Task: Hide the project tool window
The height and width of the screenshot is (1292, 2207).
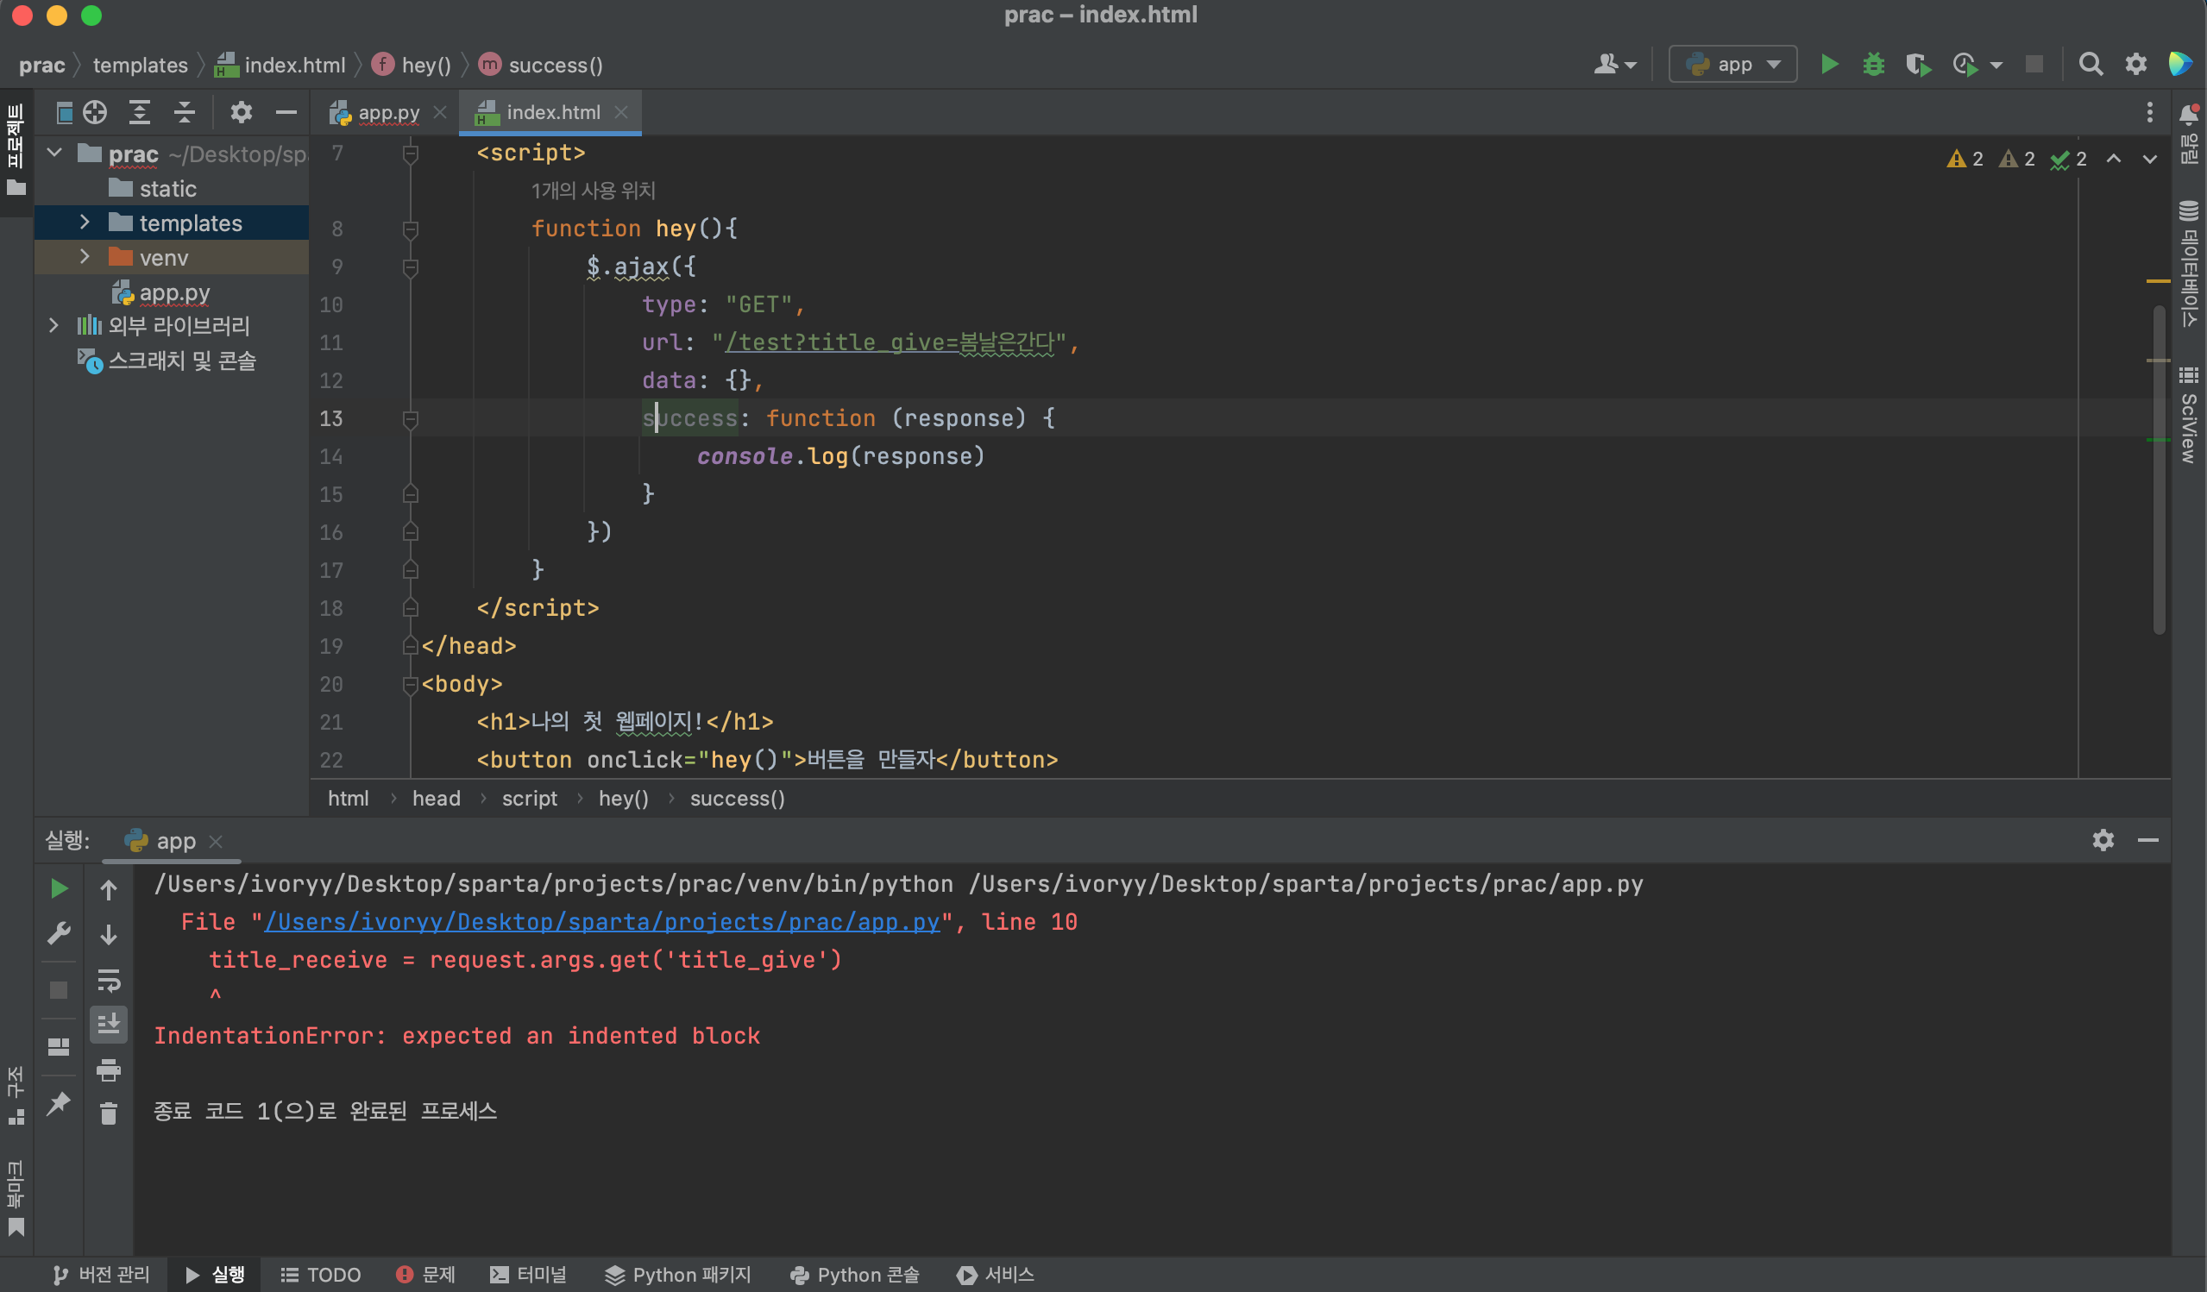Action: pyautogui.click(x=286, y=112)
